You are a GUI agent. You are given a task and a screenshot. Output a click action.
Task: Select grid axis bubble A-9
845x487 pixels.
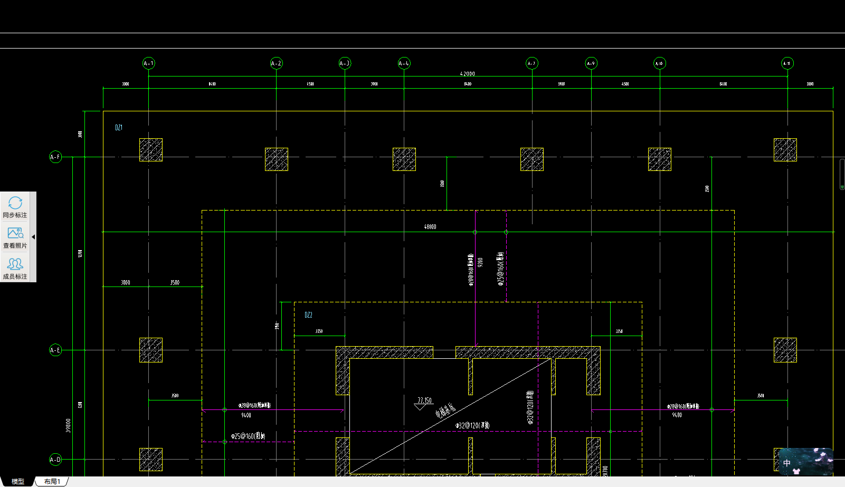point(591,63)
